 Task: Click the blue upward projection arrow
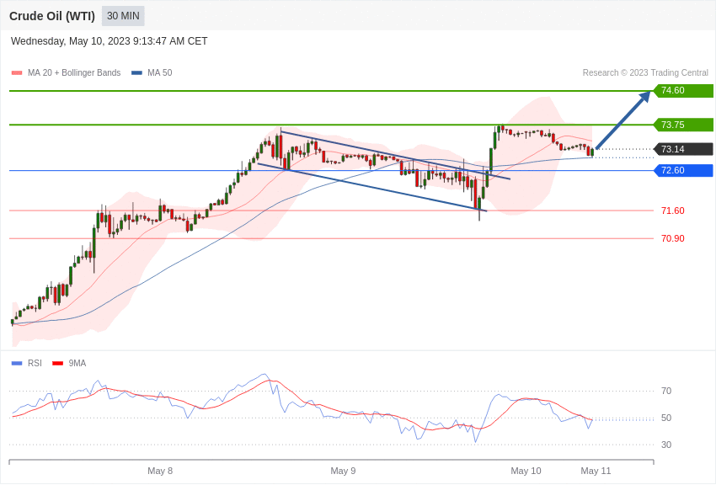pyautogui.click(x=623, y=120)
